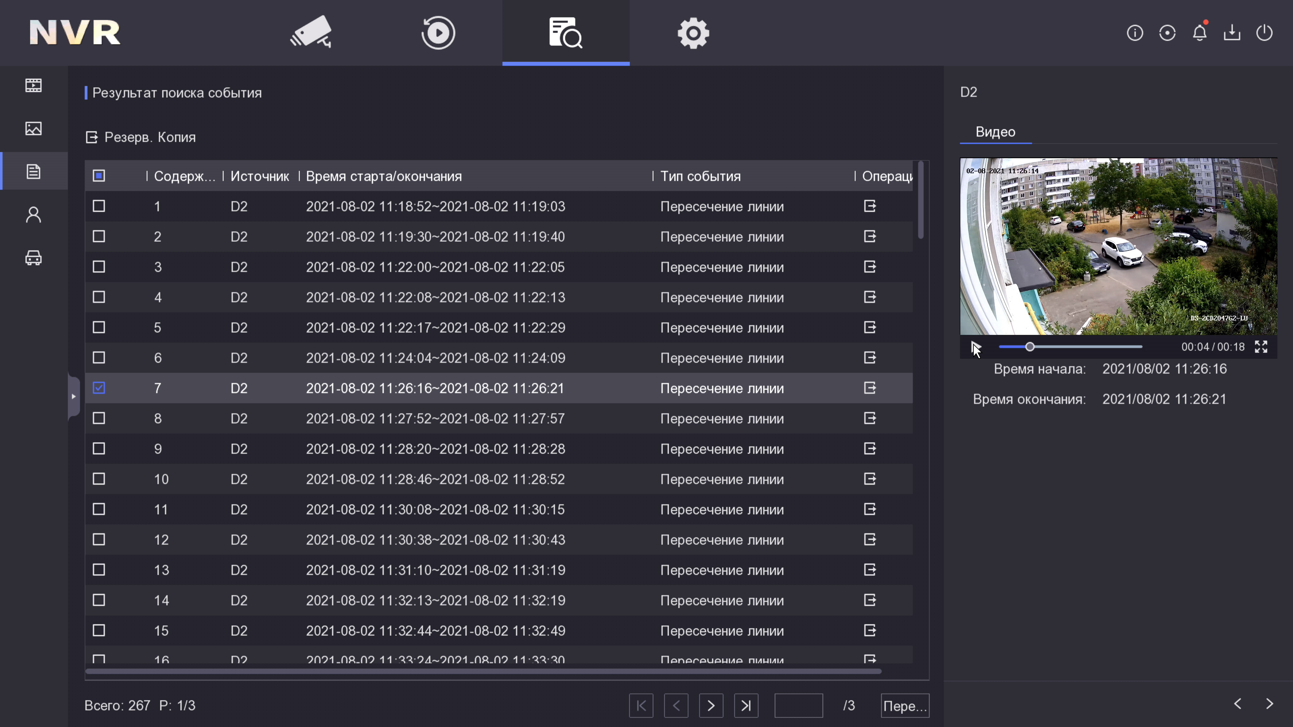
Task: Open the system settings gear icon
Action: [693, 33]
